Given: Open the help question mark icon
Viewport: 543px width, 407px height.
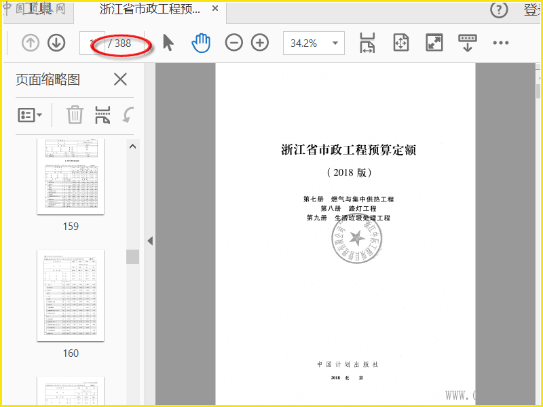Looking at the screenshot, I should pyautogui.click(x=499, y=10).
